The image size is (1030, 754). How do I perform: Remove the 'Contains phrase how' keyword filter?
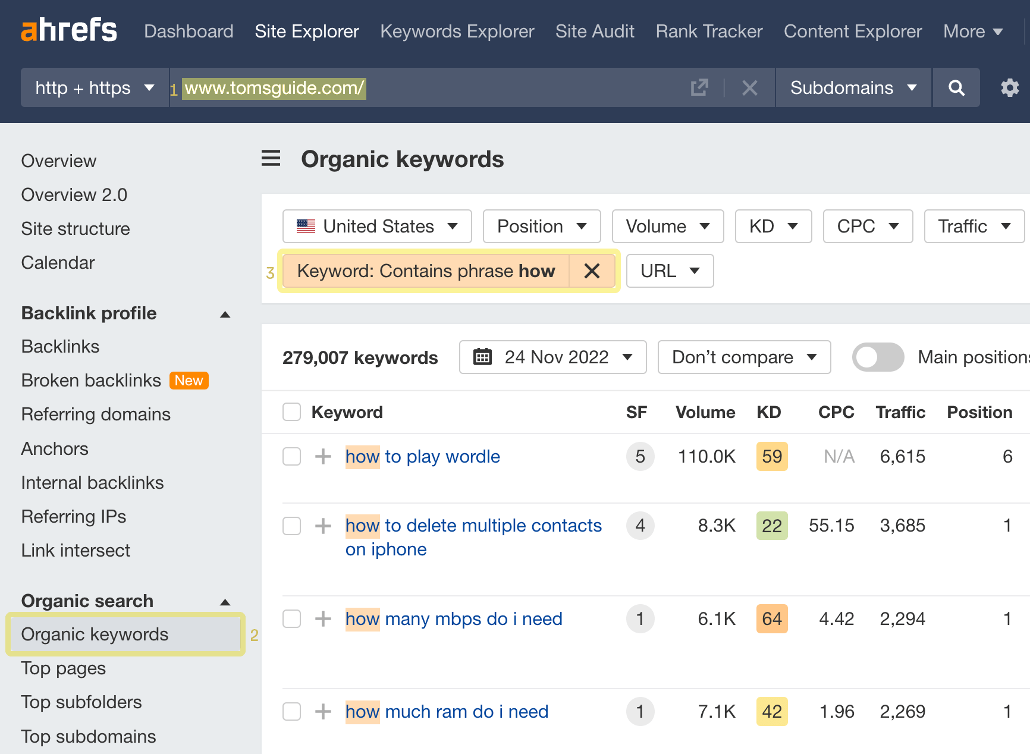(x=592, y=271)
